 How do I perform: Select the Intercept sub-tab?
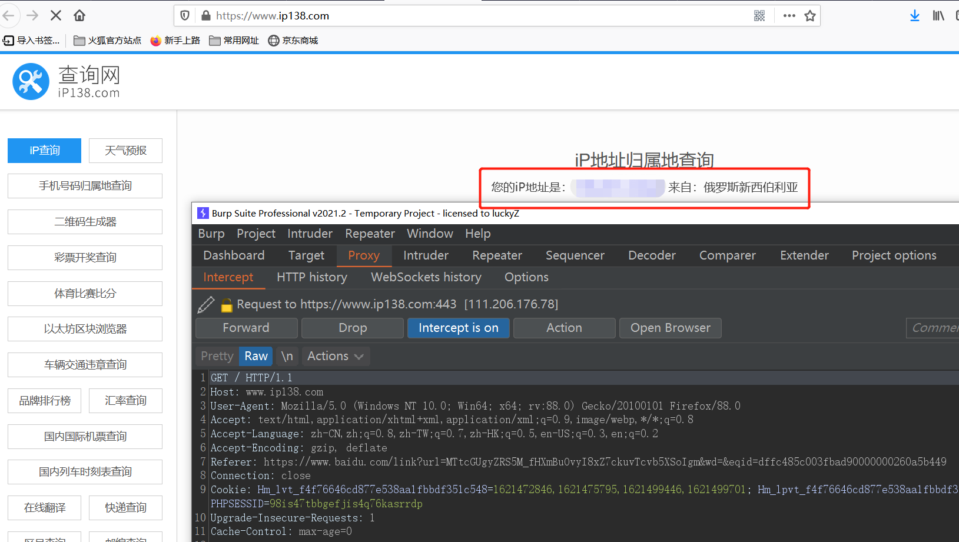228,277
